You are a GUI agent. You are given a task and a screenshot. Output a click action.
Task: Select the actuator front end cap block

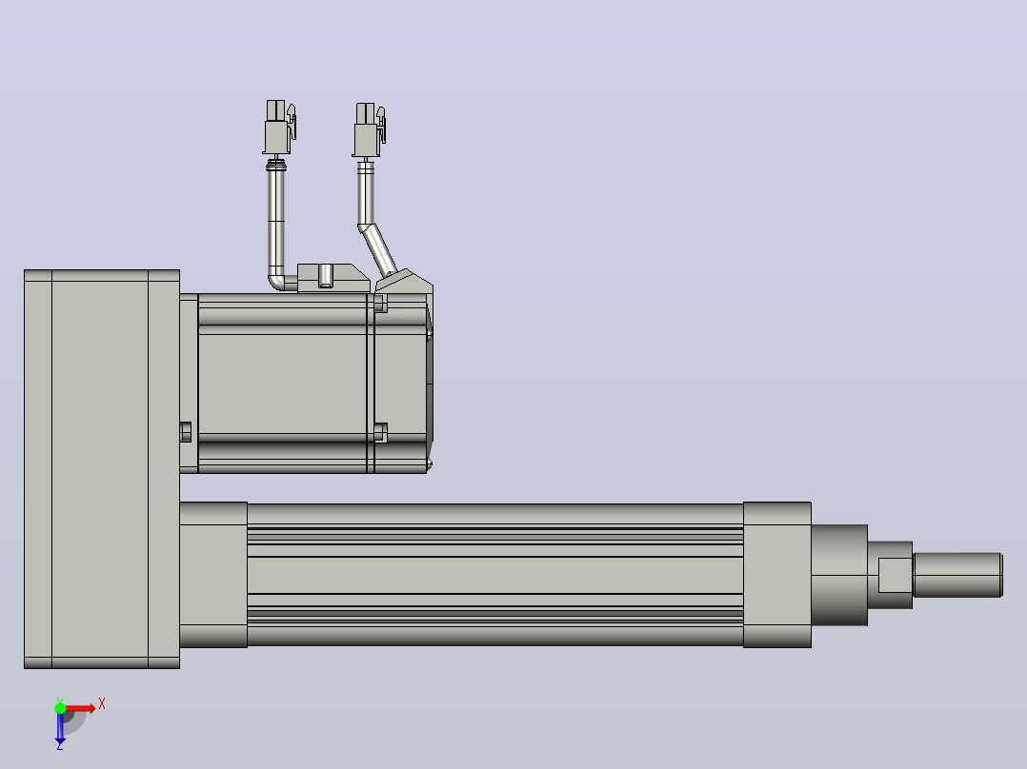pos(777,575)
